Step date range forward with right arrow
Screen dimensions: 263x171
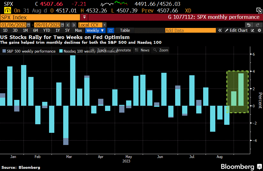(74, 25)
